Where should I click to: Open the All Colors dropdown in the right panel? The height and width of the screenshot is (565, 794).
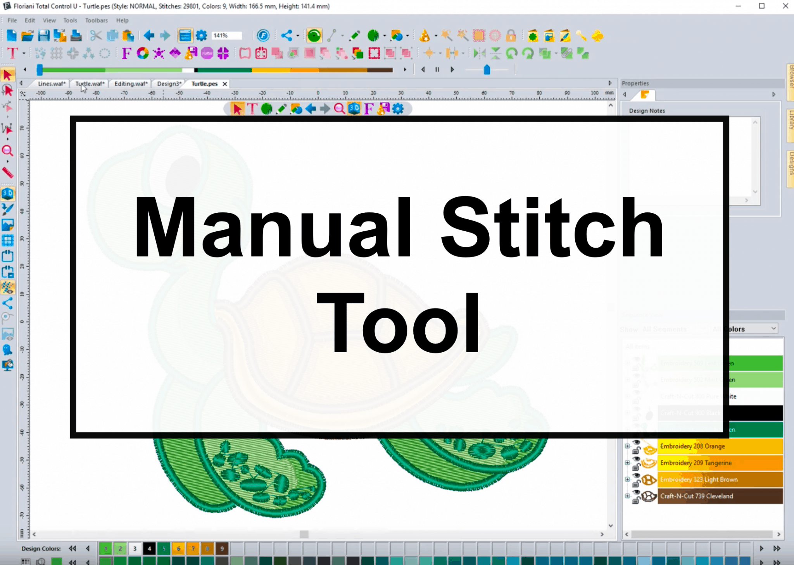tap(773, 328)
